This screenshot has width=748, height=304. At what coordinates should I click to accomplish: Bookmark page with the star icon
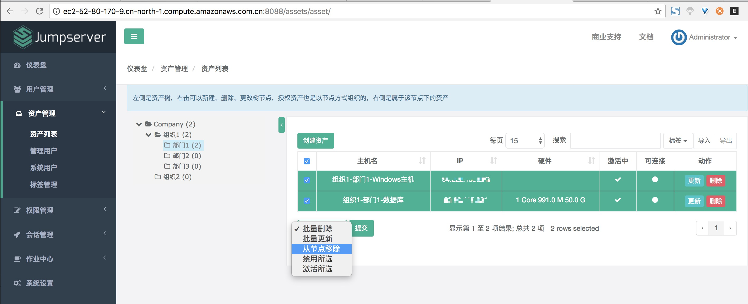click(658, 11)
